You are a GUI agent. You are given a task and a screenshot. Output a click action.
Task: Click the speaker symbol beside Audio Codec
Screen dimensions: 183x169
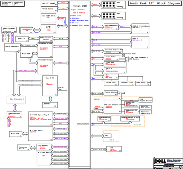point(127,59)
